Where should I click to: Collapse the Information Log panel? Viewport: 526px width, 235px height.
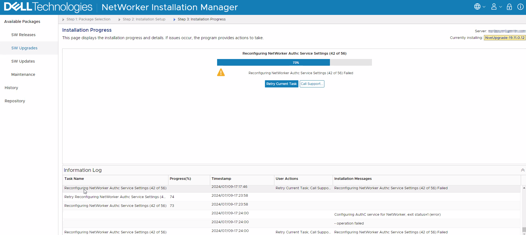(x=522, y=170)
